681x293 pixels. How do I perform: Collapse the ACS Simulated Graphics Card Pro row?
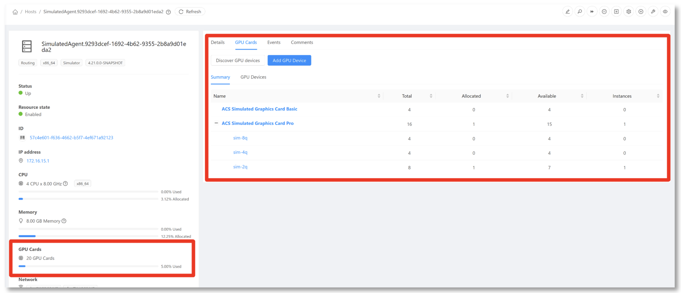click(216, 123)
